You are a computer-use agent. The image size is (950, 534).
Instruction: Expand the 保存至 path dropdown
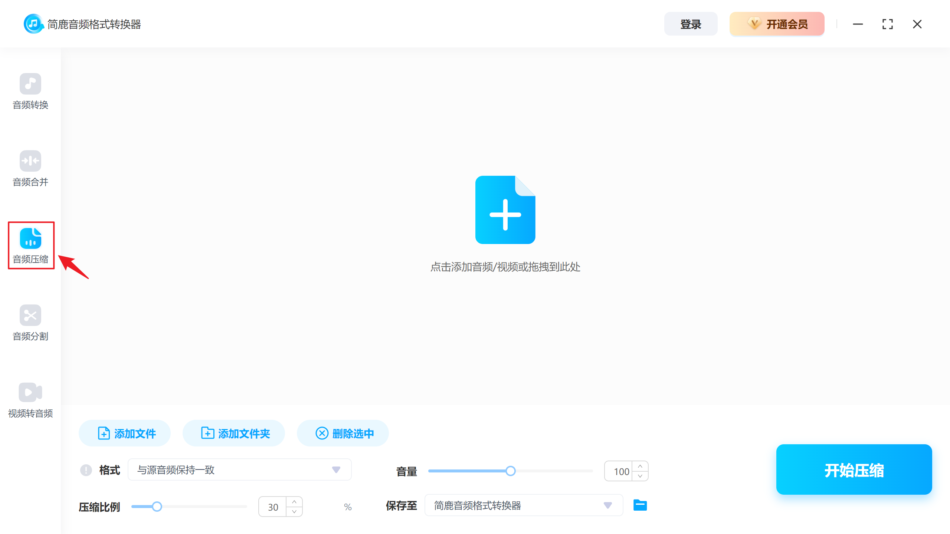607,505
